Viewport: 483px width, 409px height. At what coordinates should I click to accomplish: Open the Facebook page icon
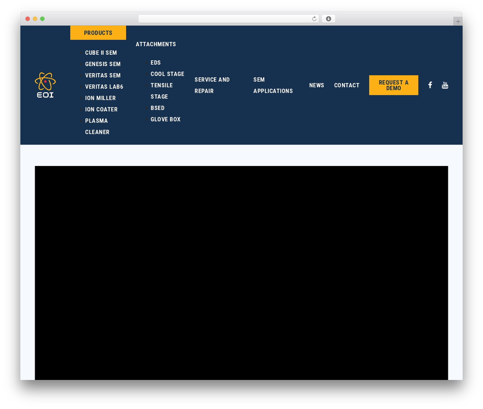[430, 85]
